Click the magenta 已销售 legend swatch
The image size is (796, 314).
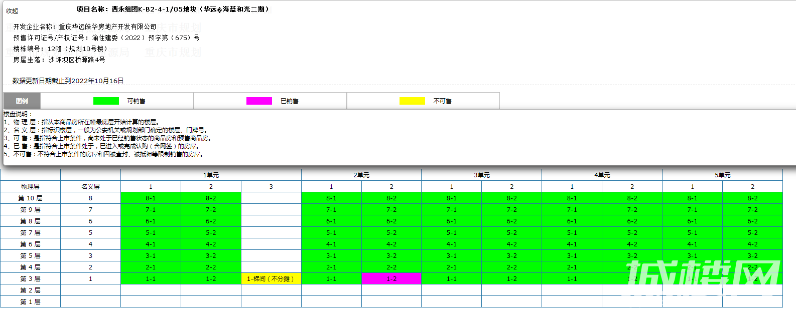tap(259, 101)
